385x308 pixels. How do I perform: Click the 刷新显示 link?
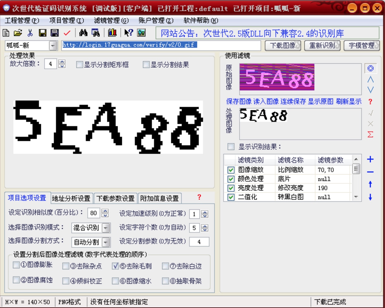click(349, 102)
